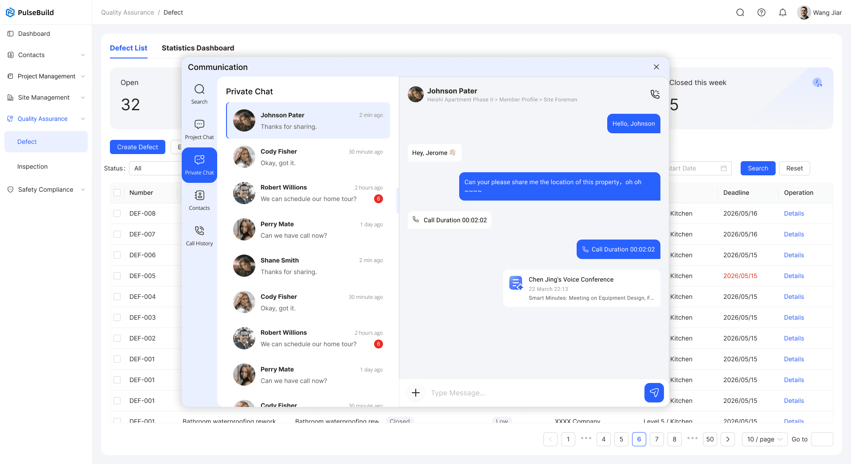This screenshot has width=851, height=464.
Task: Click the Dashboard sidebar icon
Action: pos(10,34)
